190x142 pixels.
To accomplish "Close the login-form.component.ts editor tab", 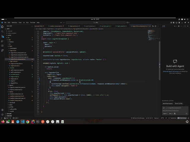I will [150, 26].
